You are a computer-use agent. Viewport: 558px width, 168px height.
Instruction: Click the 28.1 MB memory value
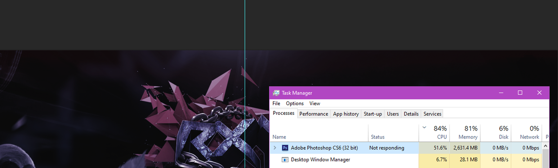[x=468, y=160]
